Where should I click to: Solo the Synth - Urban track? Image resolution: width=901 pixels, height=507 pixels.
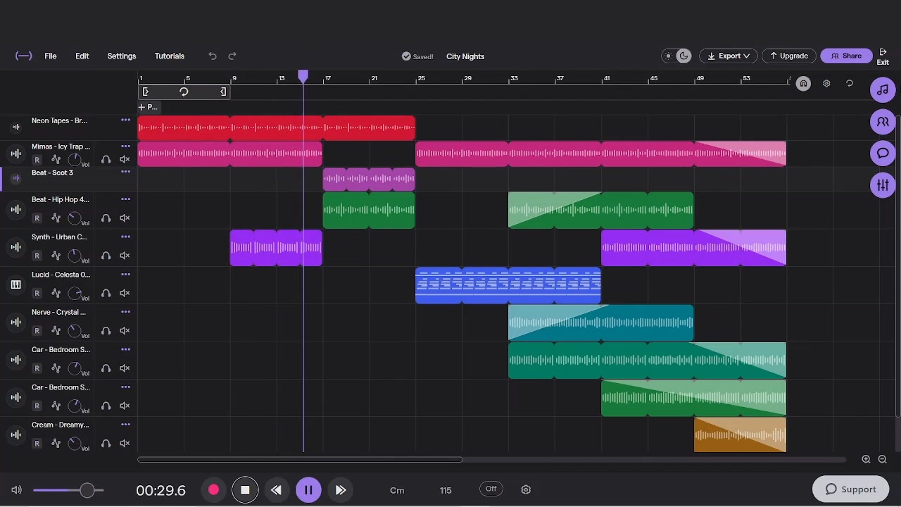point(106,256)
